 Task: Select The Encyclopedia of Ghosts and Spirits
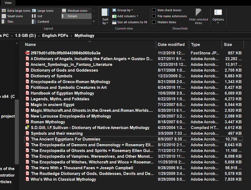pyautogui.click(x=133, y=151)
